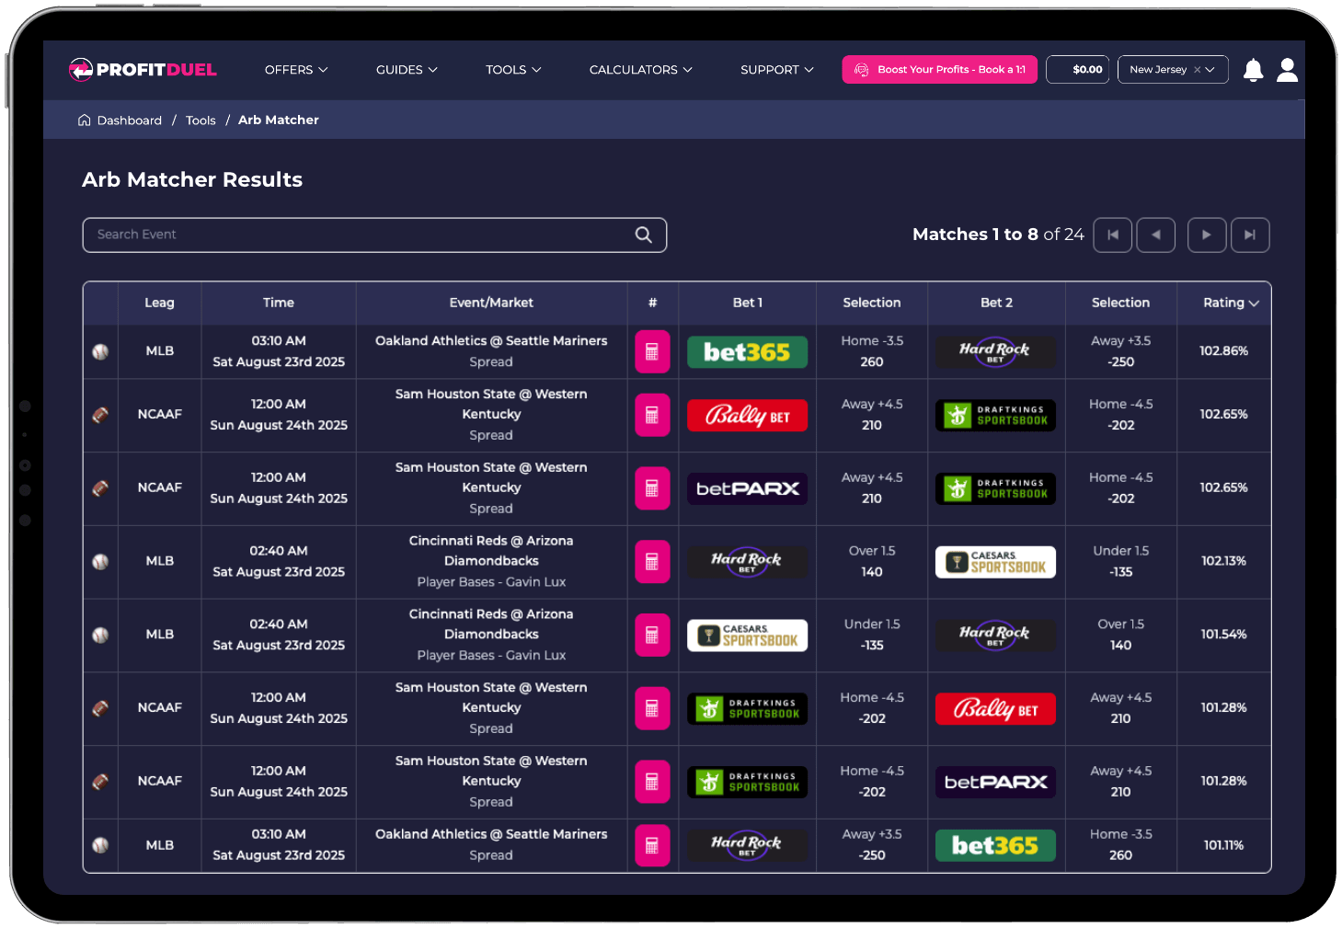1342x928 pixels.
Task: Go to the previous page of matches
Action: (x=1156, y=235)
